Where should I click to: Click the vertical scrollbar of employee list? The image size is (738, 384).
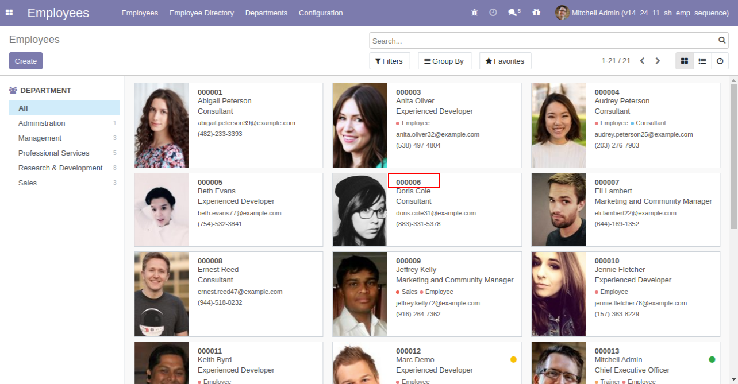(733, 156)
